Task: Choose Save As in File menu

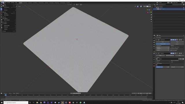Action: [x=9, y=14]
